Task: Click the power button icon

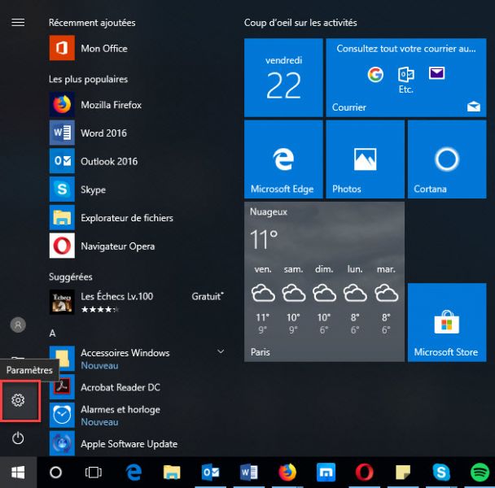Action: tap(18, 438)
